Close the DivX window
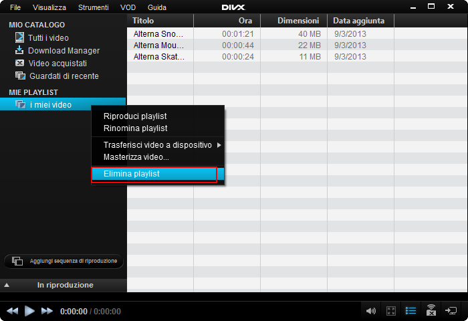 pos(451,6)
